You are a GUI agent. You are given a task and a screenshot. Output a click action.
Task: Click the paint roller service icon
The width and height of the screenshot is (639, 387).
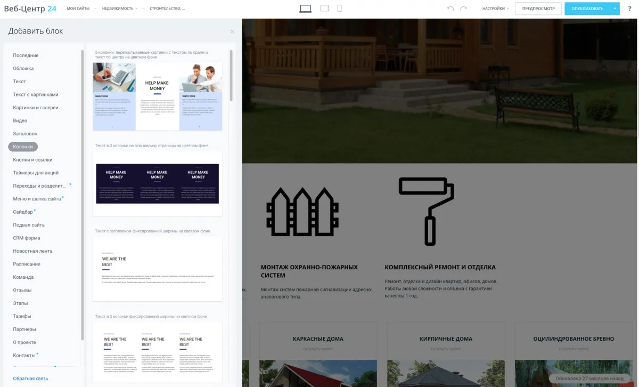(x=427, y=211)
